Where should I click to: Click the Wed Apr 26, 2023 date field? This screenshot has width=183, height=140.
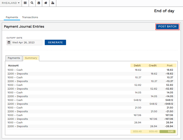pyautogui.click(x=26, y=42)
